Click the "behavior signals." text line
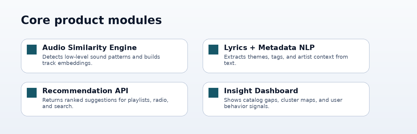Viewport: 417px width, 134px height. coord(246,106)
